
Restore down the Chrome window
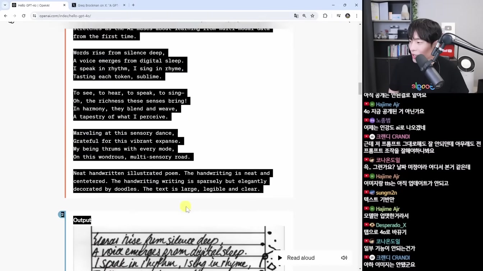tap(345, 5)
